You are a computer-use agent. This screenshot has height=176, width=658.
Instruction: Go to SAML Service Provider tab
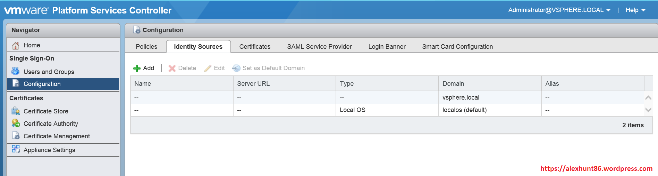pos(319,47)
